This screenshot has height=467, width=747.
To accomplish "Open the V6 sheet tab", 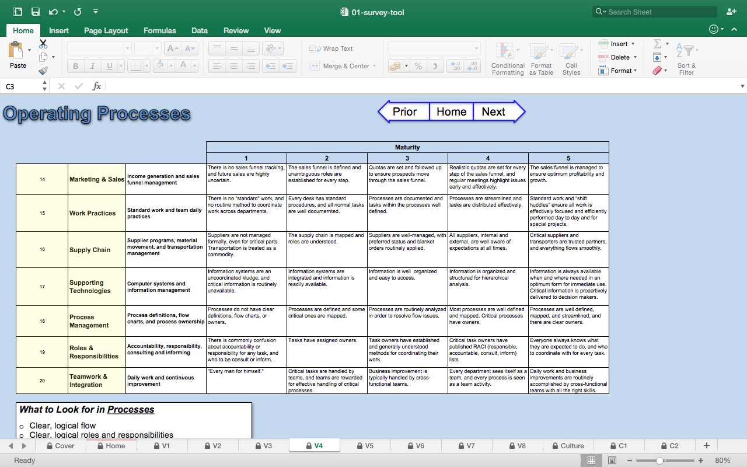I will 416,445.
